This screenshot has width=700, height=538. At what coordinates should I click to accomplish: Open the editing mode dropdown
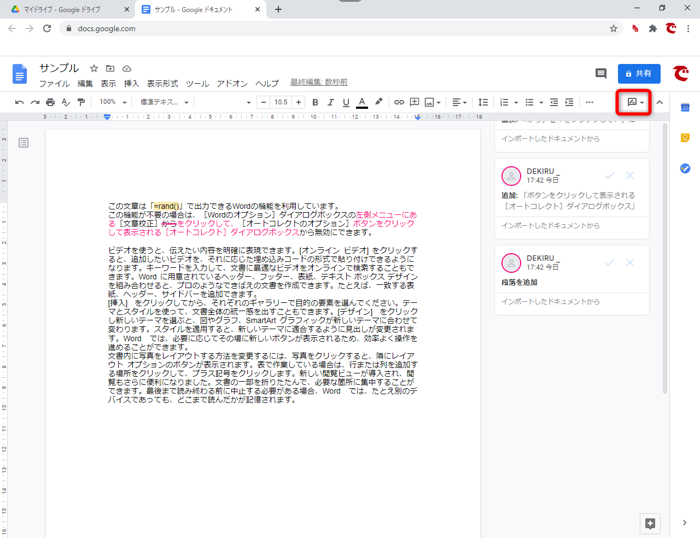pyautogui.click(x=635, y=102)
